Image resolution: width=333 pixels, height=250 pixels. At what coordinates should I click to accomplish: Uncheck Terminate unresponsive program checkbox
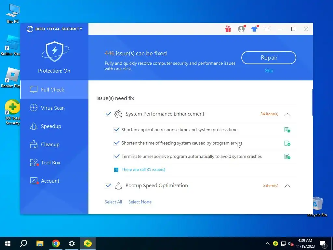116,157
